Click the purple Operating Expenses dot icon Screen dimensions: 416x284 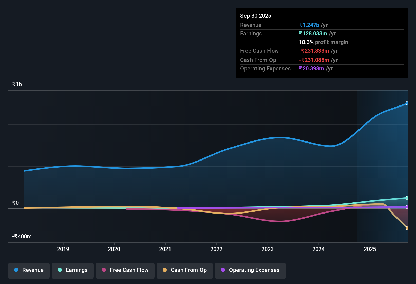223,270
